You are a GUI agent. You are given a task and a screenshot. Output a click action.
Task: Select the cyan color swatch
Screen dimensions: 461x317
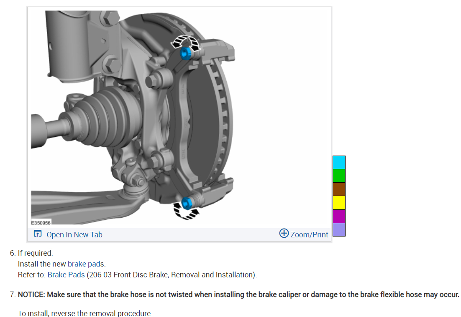click(339, 162)
